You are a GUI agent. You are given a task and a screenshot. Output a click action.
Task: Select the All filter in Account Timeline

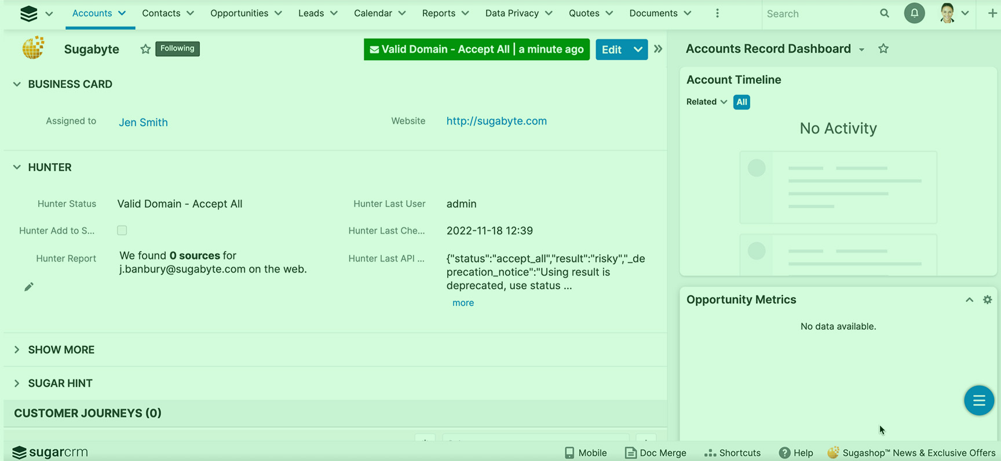point(741,102)
